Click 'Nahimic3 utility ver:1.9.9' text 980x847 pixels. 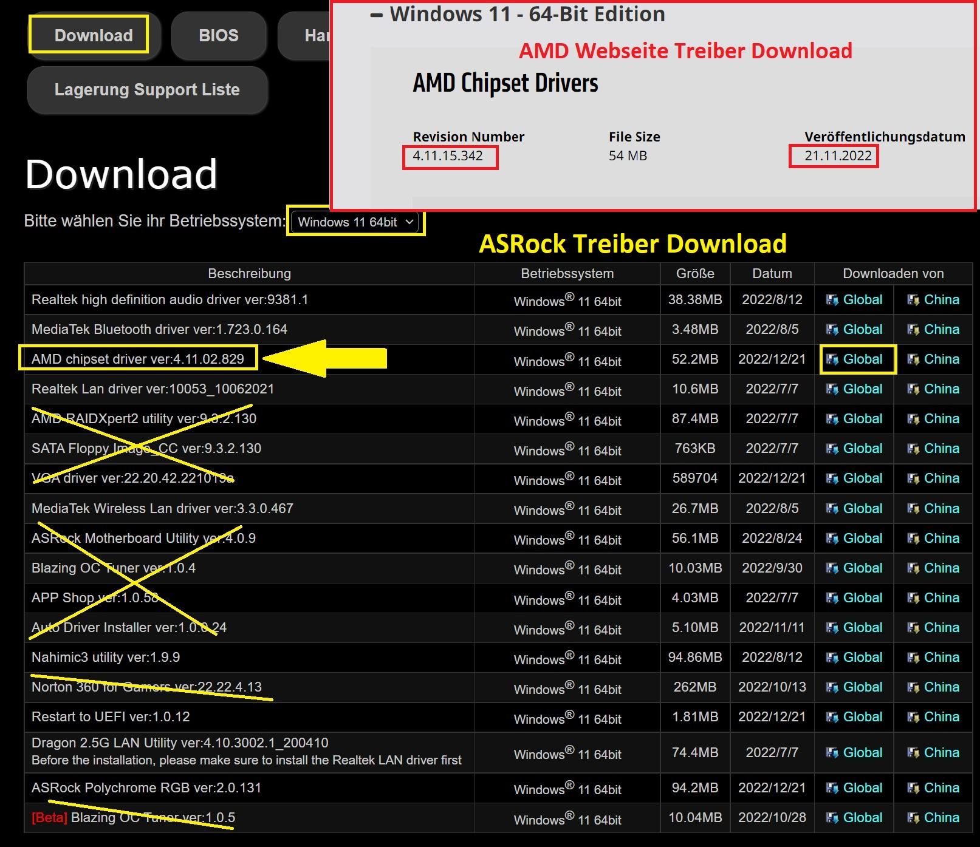tap(106, 658)
